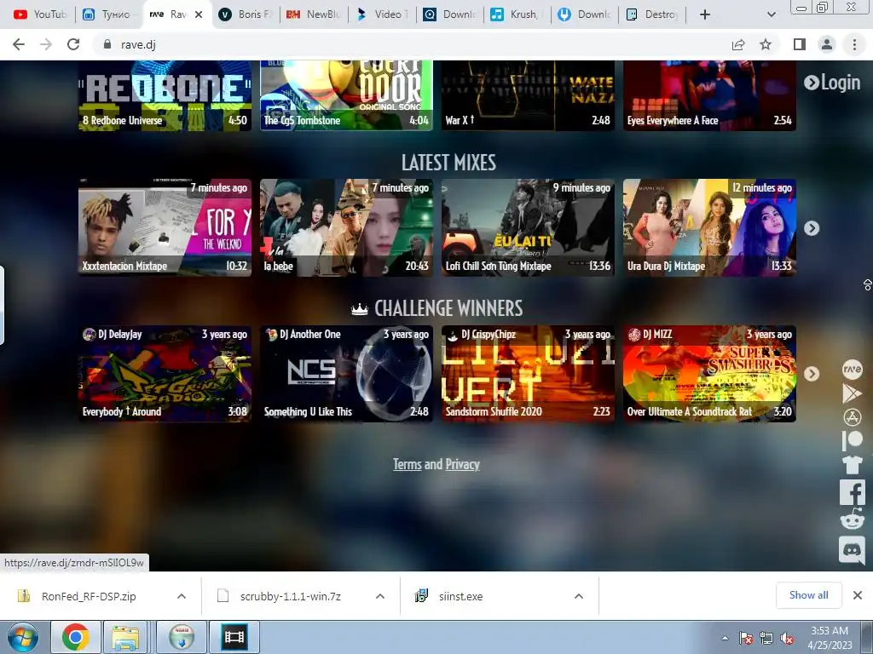Screen dimensions: 873x654
Task: Click the Login button
Action: [x=832, y=83]
